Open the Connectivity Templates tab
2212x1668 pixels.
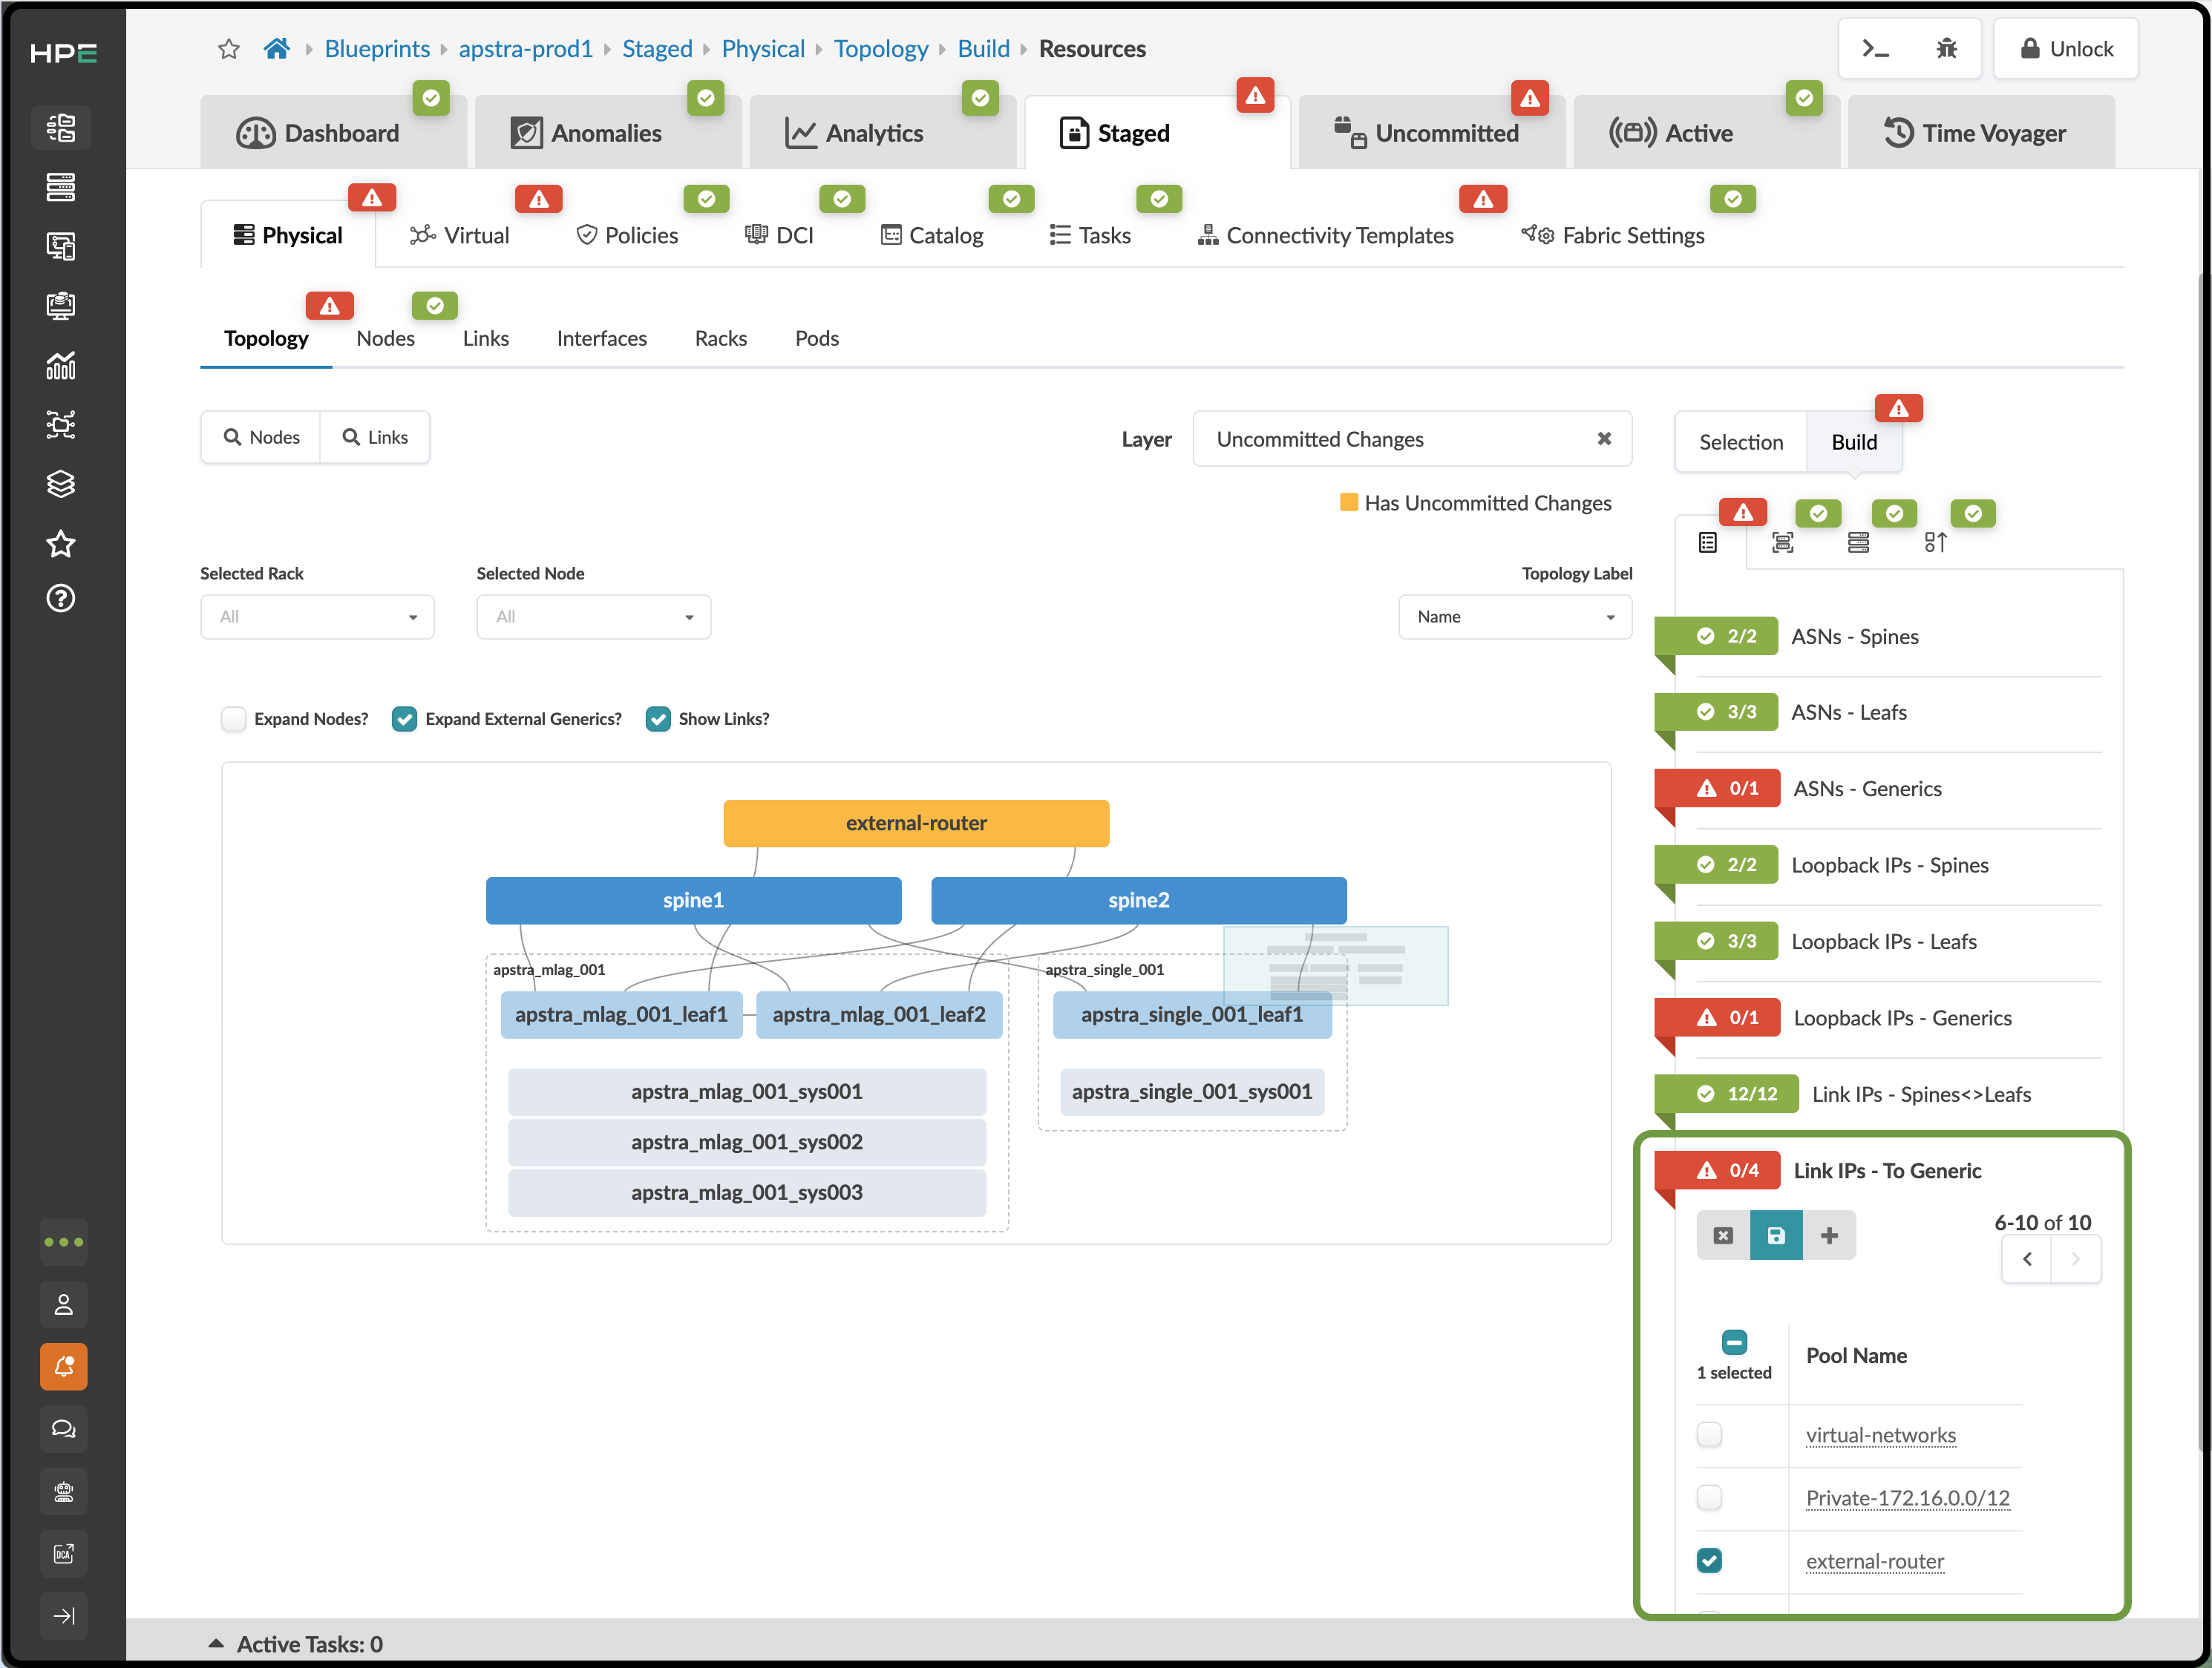pyautogui.click(x=1326, y=235)
